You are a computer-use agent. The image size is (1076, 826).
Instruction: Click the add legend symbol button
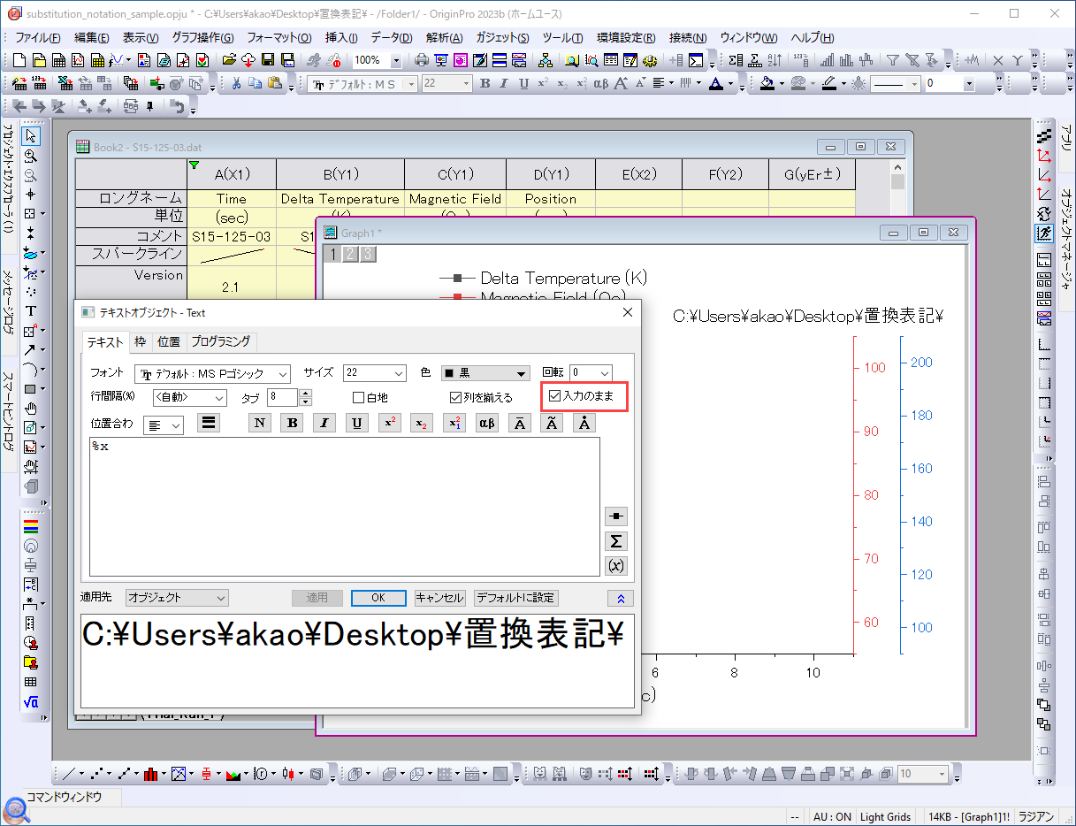point(616,516)
